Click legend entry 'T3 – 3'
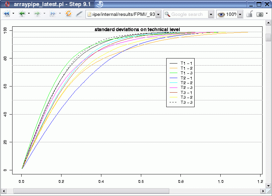The width and height of the screenshot is (272, 196). click(x=187, y=102)
